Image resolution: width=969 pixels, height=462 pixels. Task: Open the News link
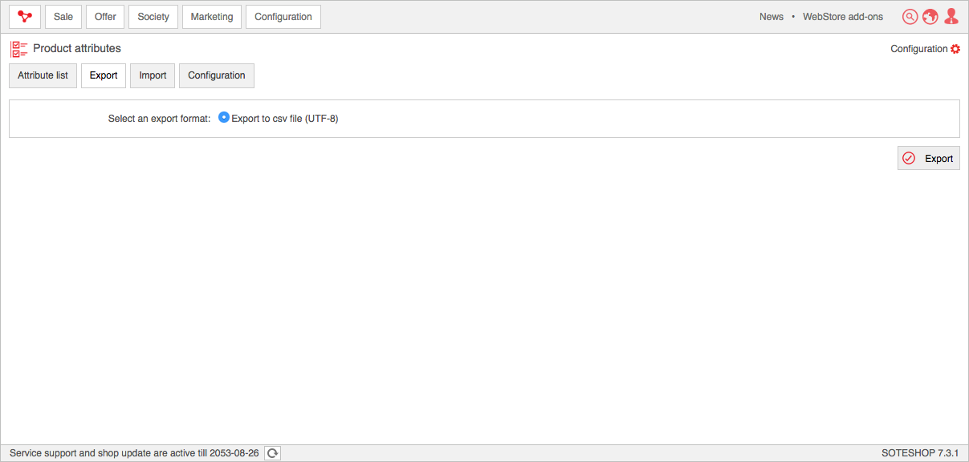[772, 17]
